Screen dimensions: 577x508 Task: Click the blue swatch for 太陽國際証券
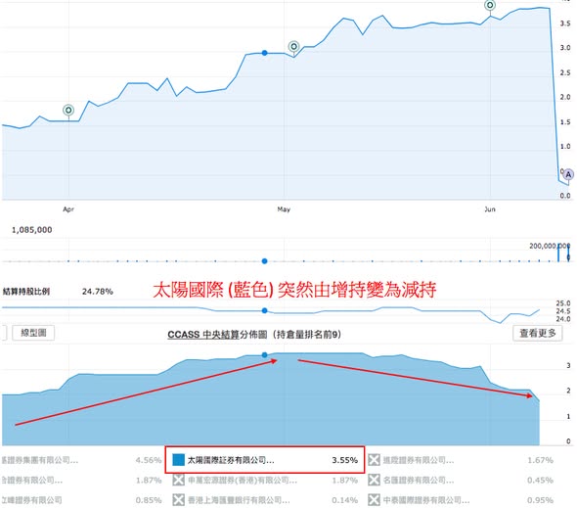point(178,460)
